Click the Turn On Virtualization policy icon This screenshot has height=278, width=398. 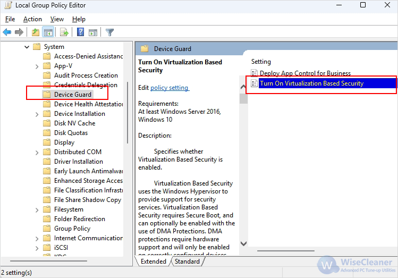click(254, 83)
